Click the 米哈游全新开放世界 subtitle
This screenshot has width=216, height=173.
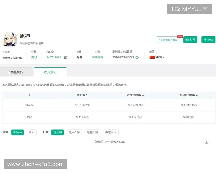point(32,43)
